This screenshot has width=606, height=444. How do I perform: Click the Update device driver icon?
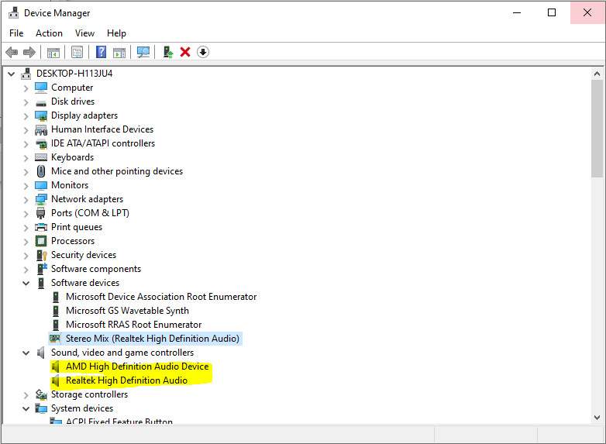pos(167,52)
